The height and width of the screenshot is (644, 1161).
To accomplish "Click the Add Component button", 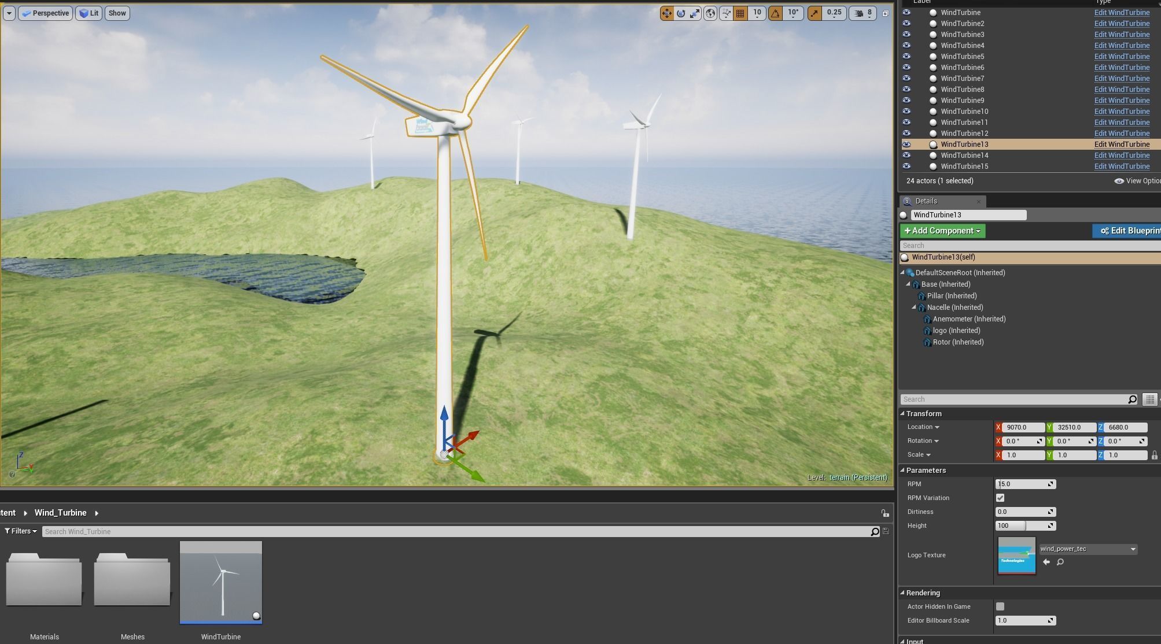I will (942, 231).
